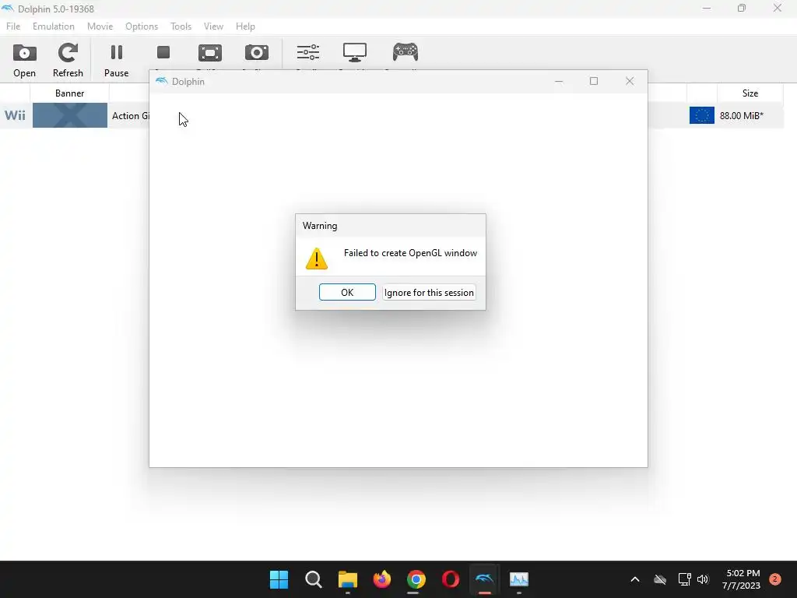The height and width of the screenshot is (598, 797).
Task: Open the clock and date flyout
Action: tap(742, 579)
